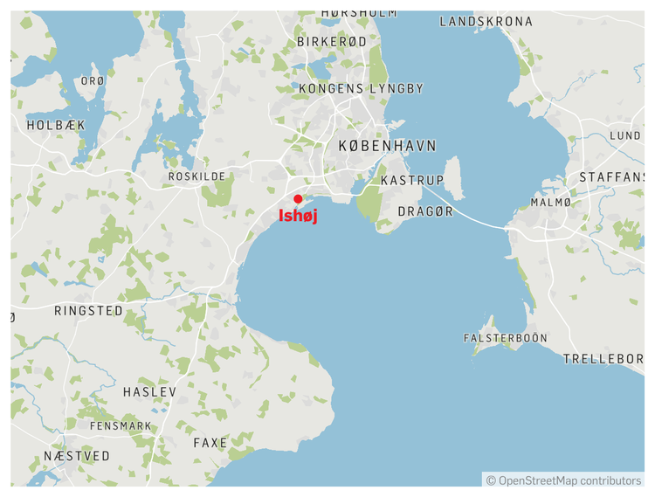The image size is (655, 497).
Task: Click the red Ishøj label text
Action: coord(298,216)
